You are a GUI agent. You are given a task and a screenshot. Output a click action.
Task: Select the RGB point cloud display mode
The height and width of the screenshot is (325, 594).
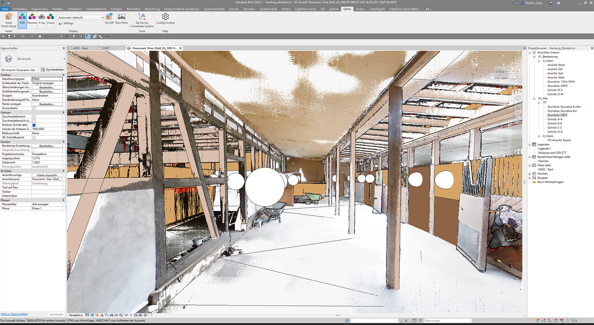22,20
